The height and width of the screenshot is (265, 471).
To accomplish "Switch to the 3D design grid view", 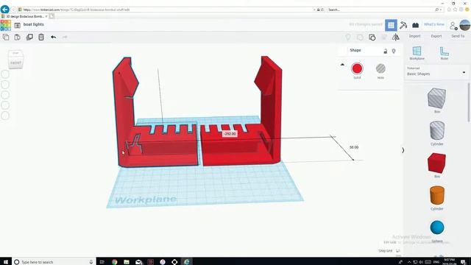I will (x=391, y=25).
